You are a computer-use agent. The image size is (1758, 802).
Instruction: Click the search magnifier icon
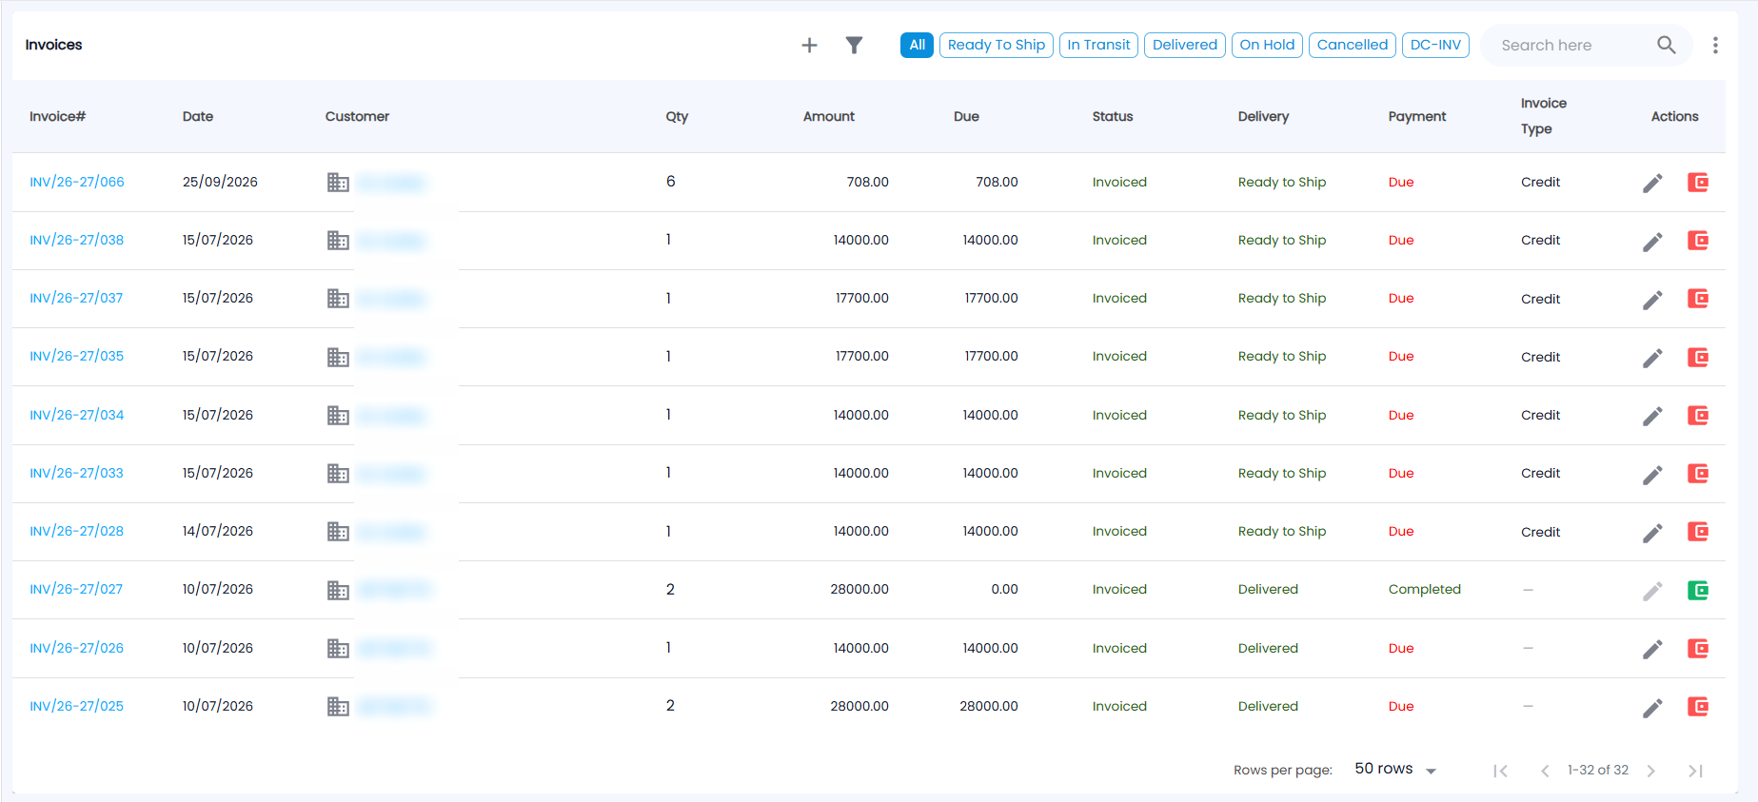click(x=1666, y=45)
